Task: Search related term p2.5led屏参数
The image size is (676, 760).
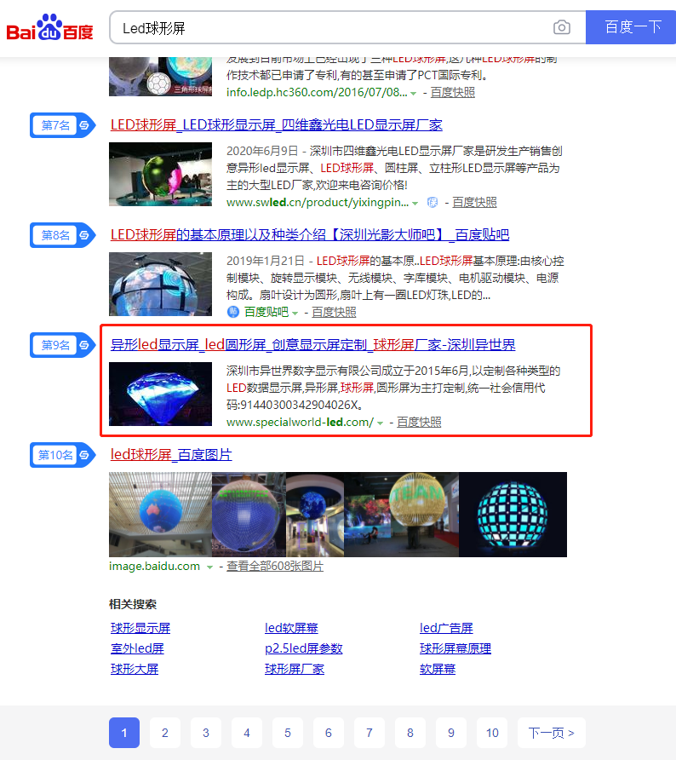Action: tap(304, 648)
